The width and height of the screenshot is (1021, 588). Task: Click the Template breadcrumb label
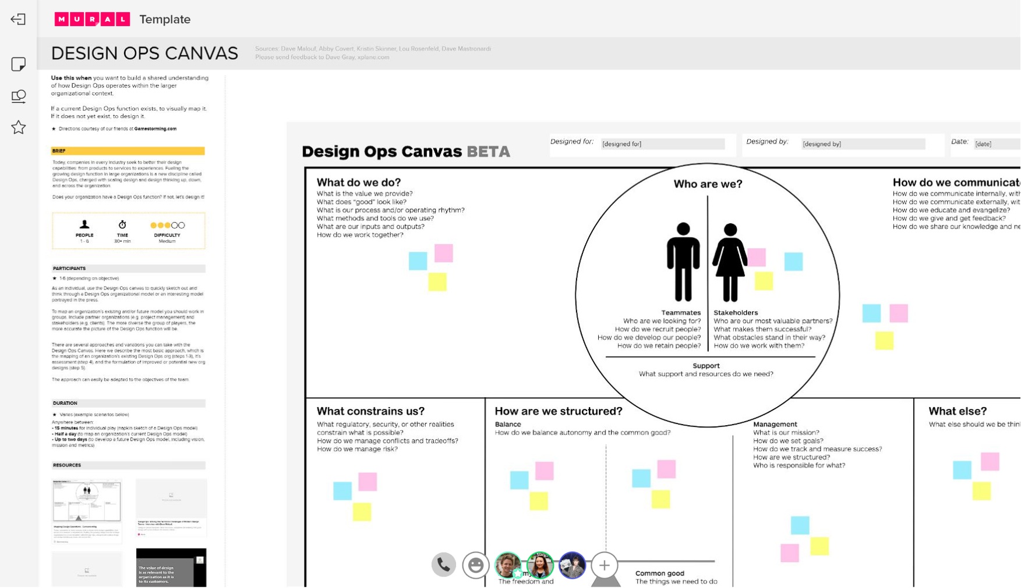tap(164, 19)
